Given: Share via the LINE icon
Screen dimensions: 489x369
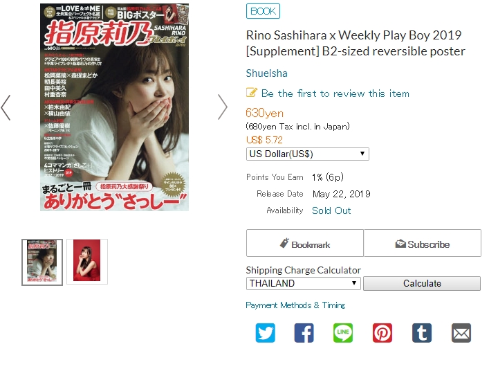Looking at the screenshot, I should pyautogui.click(x=343, y=333).
